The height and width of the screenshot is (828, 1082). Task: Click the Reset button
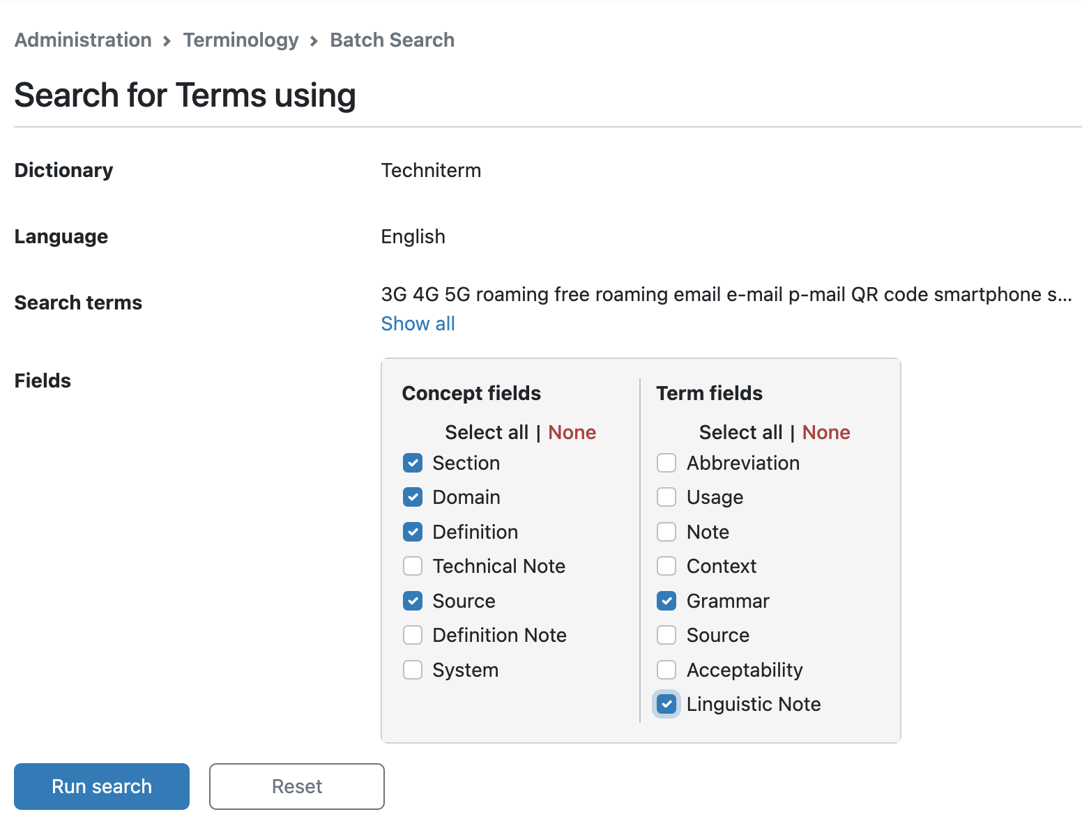click(x=297, y=786)
